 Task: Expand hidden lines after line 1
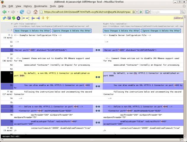coord(9,35)
